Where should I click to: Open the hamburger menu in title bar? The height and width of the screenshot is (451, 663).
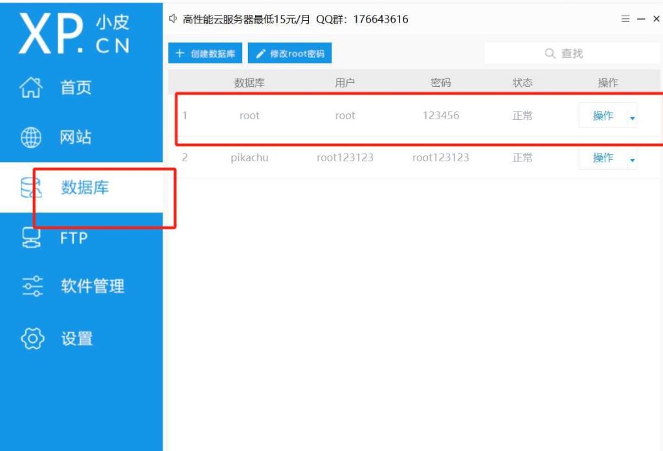[x=625, y=19]
